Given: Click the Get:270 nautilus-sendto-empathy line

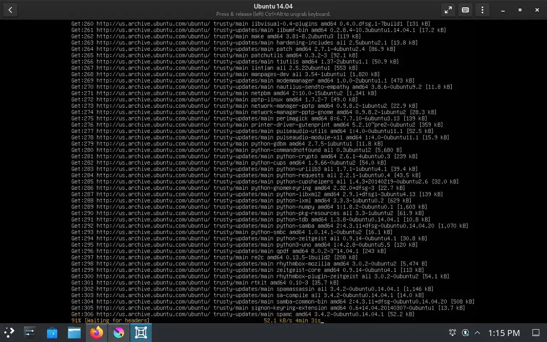Looking at the screenshot, I should [262, 87].
